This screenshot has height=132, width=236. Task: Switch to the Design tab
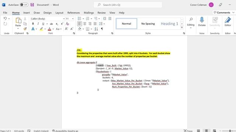click(48, 13)
